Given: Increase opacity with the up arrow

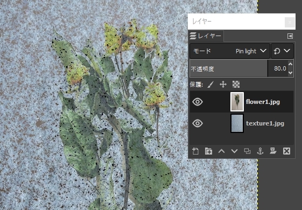Looking at the screenshot, I should click(291, 64).
